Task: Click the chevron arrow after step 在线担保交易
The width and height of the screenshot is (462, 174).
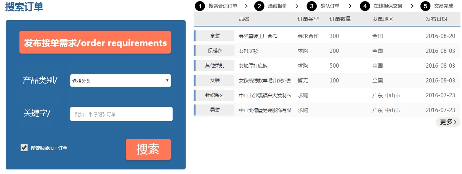Action: [x=412, y=6]
